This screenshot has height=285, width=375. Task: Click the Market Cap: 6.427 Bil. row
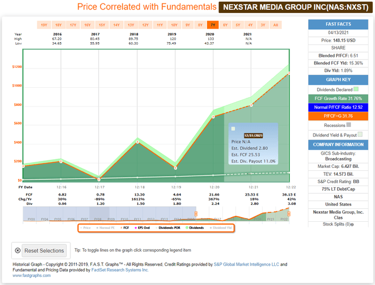[338, 166]
